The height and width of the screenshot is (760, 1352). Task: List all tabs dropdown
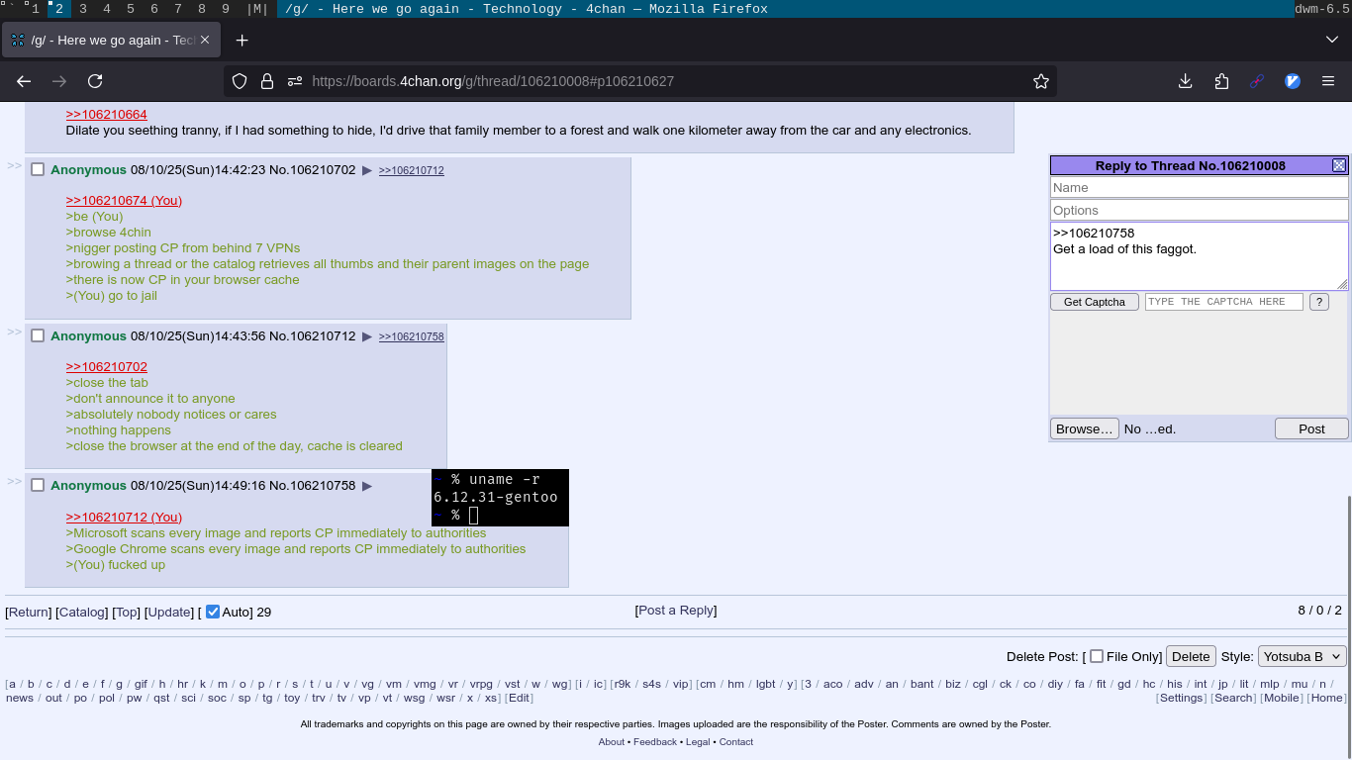[1331, 40]
